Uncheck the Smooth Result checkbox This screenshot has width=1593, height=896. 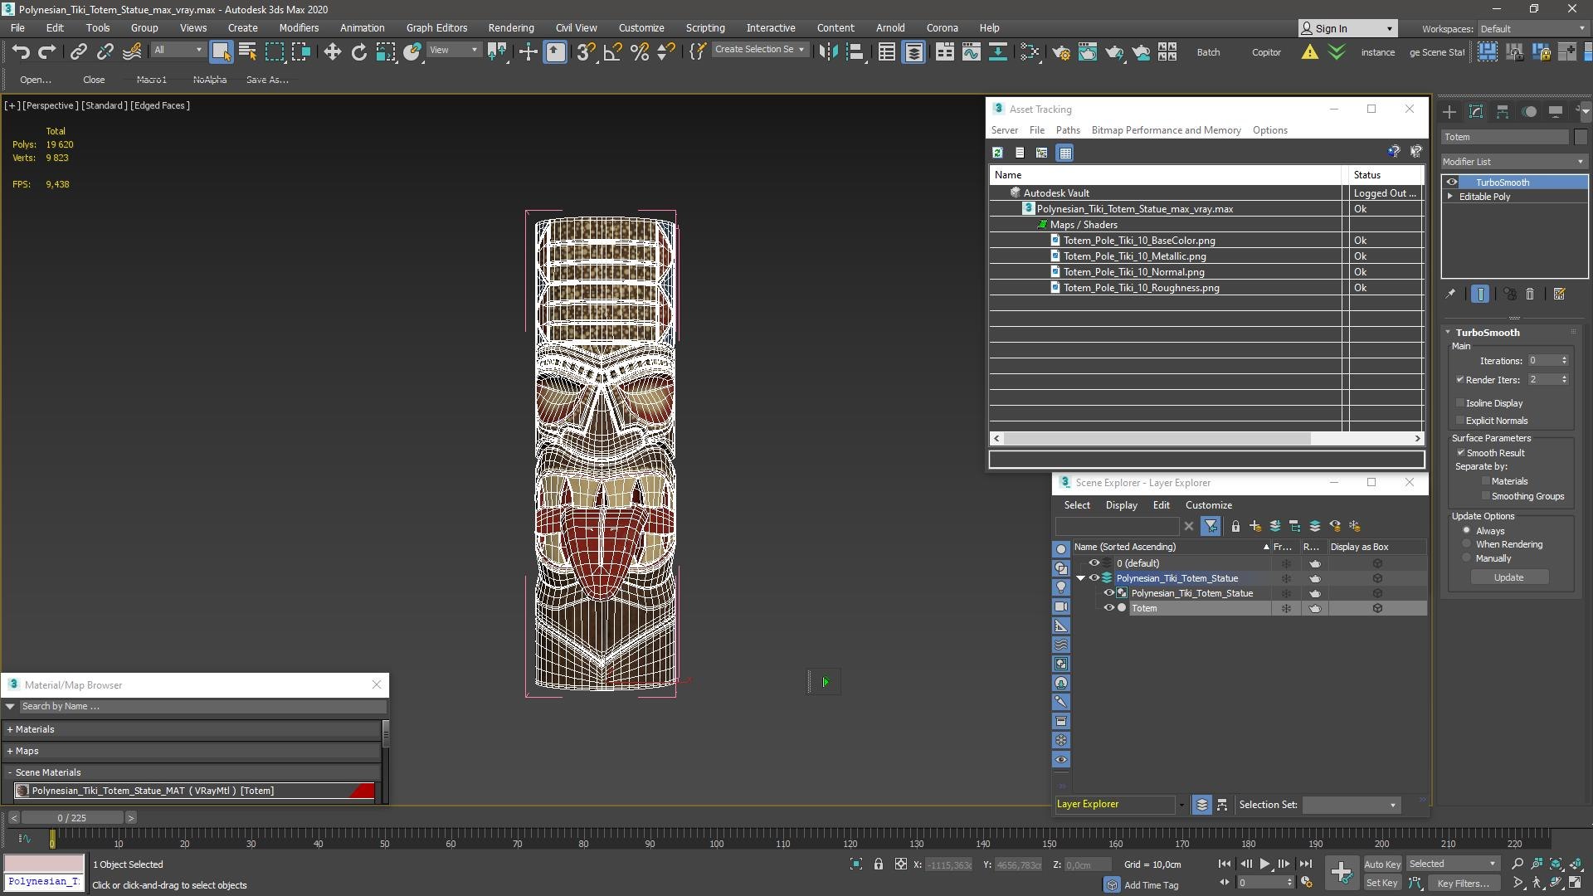1460,453
